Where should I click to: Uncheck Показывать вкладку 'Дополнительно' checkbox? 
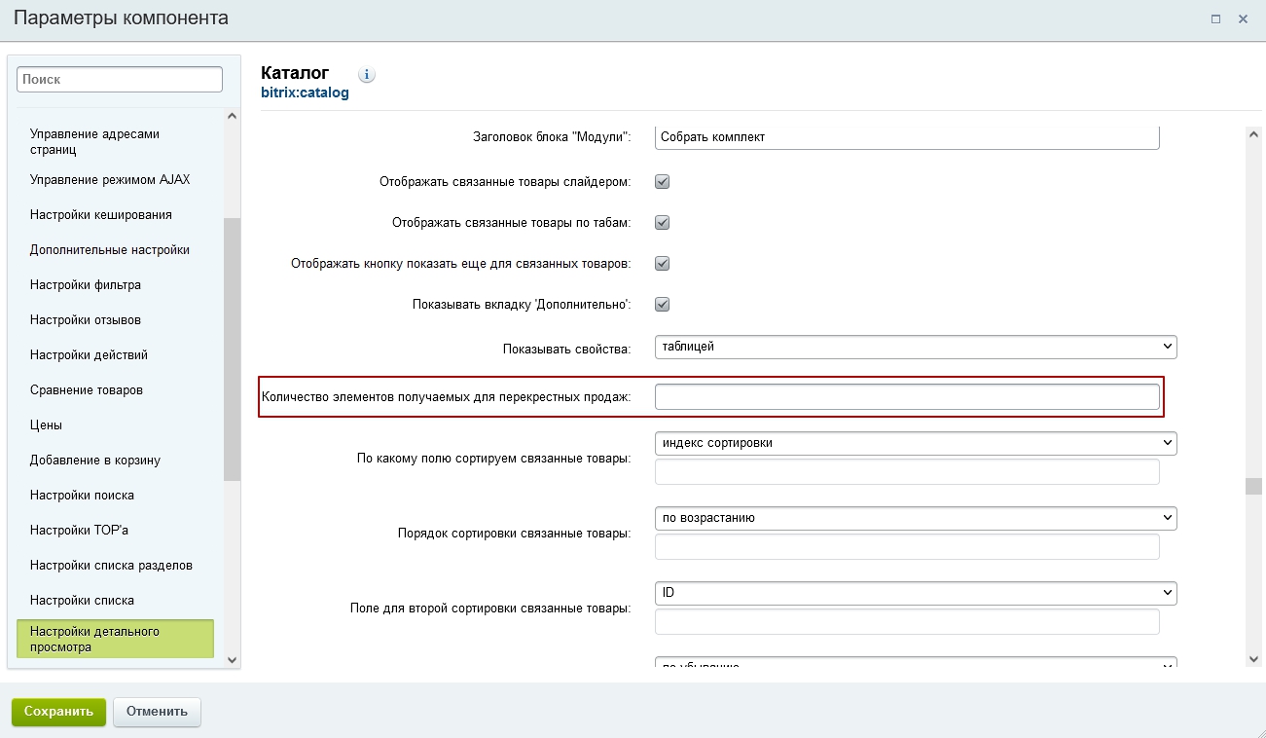point(663,304)
